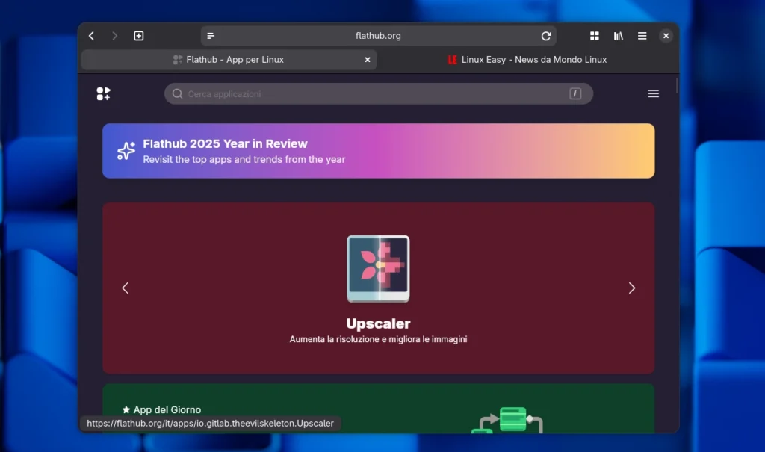Viewport: 765px width, 452px height.
Task: Click the page scrollbar on the right
Action: 677,86
